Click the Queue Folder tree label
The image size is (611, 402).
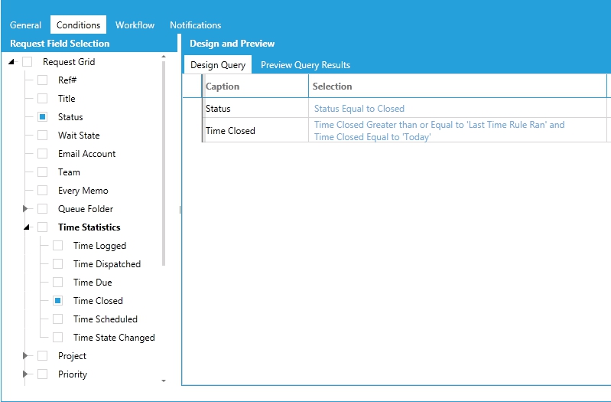pyautogui.click(x=86, y=209)
